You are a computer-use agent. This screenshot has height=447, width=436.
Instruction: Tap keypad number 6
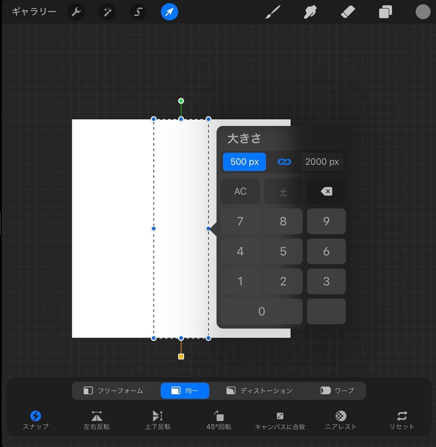click(x=326, y=252)
